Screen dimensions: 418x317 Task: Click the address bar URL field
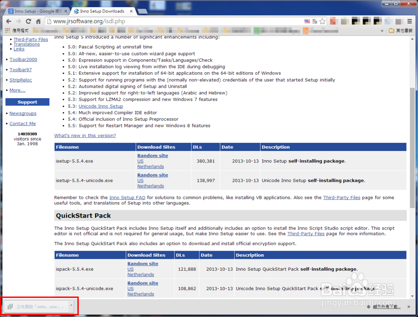click(x=173, y=21)
